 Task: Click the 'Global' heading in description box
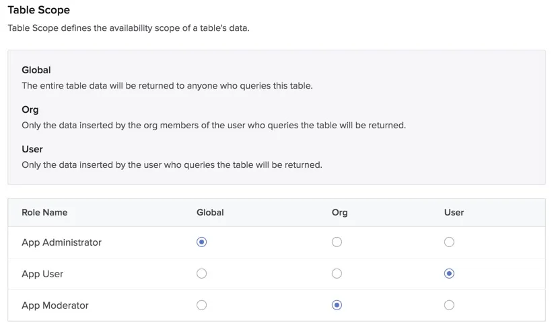pyautogui.click(x=36, y=70)
